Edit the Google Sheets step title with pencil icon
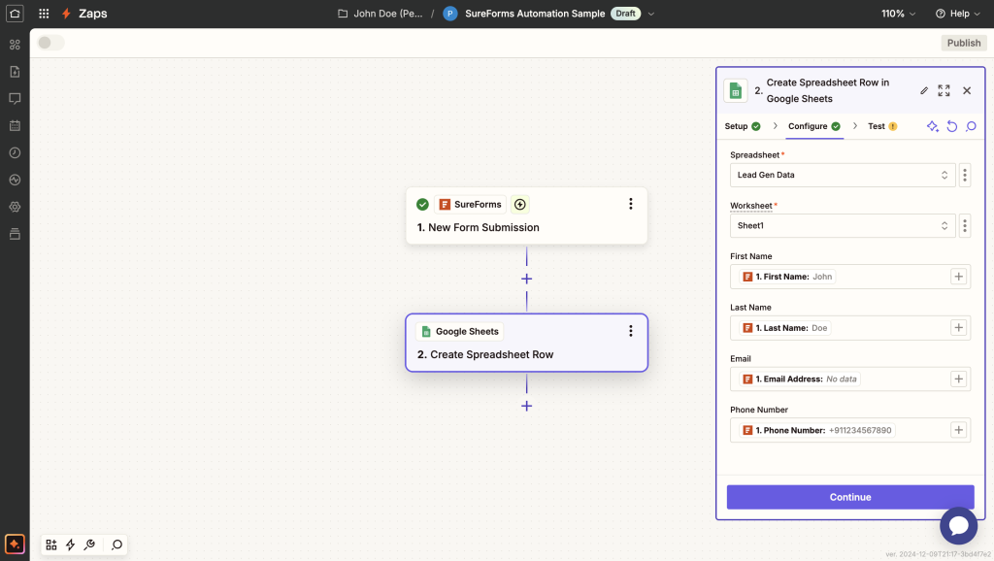This screenshot has width=994, height=561. coord(924,90)
